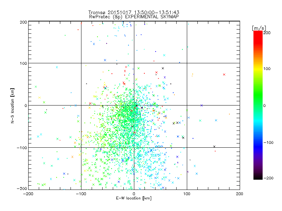Click the subtitle 'RwPretec (8p) EXPERIMENTAL SKYMAP'

point(134,17)
